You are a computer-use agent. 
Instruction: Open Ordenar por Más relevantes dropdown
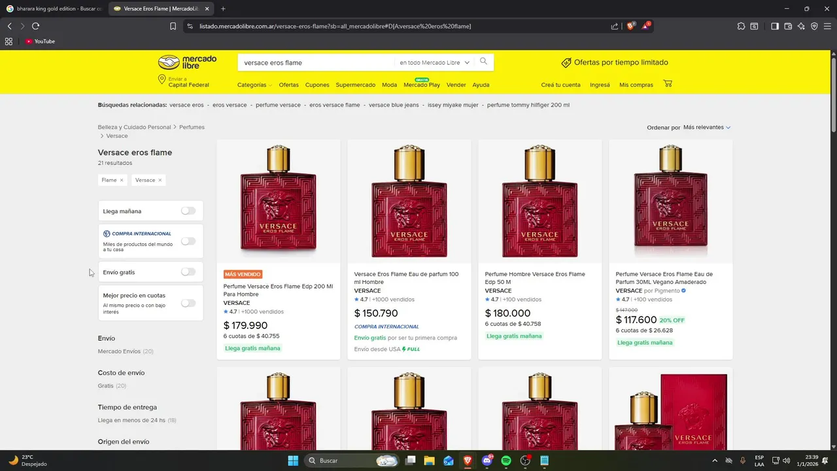coord(707,127)
